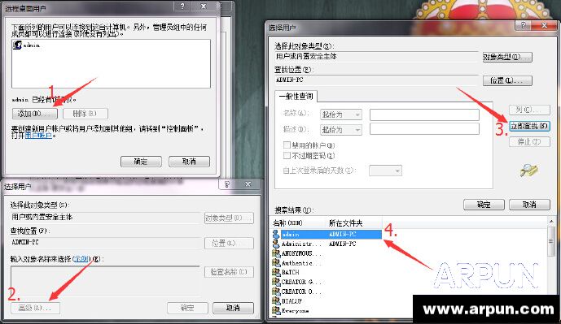Click the 删除(R) button
Screen dimensions: 561x324
(x=85, y=114)
